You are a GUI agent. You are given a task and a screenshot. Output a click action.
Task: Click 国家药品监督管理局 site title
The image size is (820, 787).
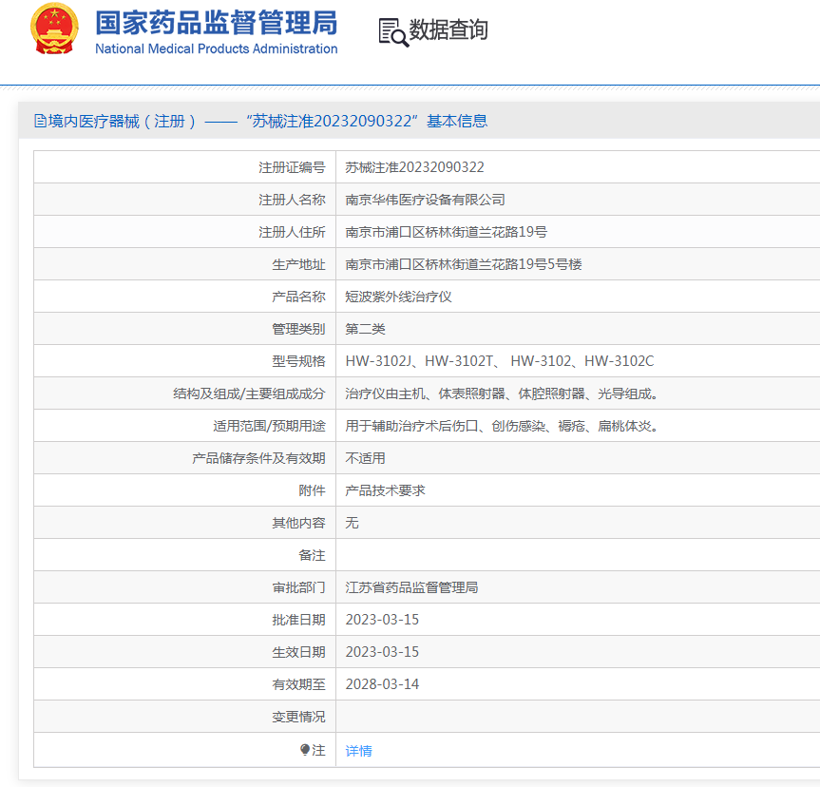(x=217, y=23)
